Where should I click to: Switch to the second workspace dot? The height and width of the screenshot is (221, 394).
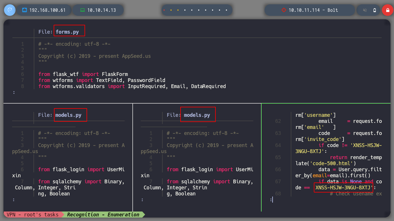(x=171, y=10)
